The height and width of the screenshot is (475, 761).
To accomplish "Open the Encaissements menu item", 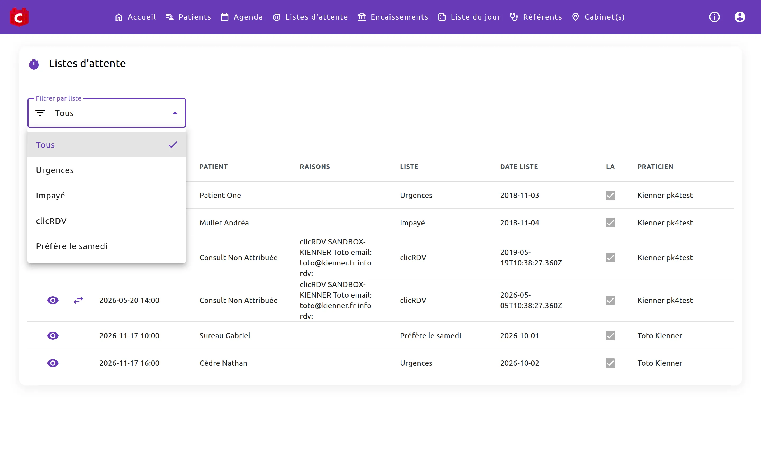I will pos(393,17).
